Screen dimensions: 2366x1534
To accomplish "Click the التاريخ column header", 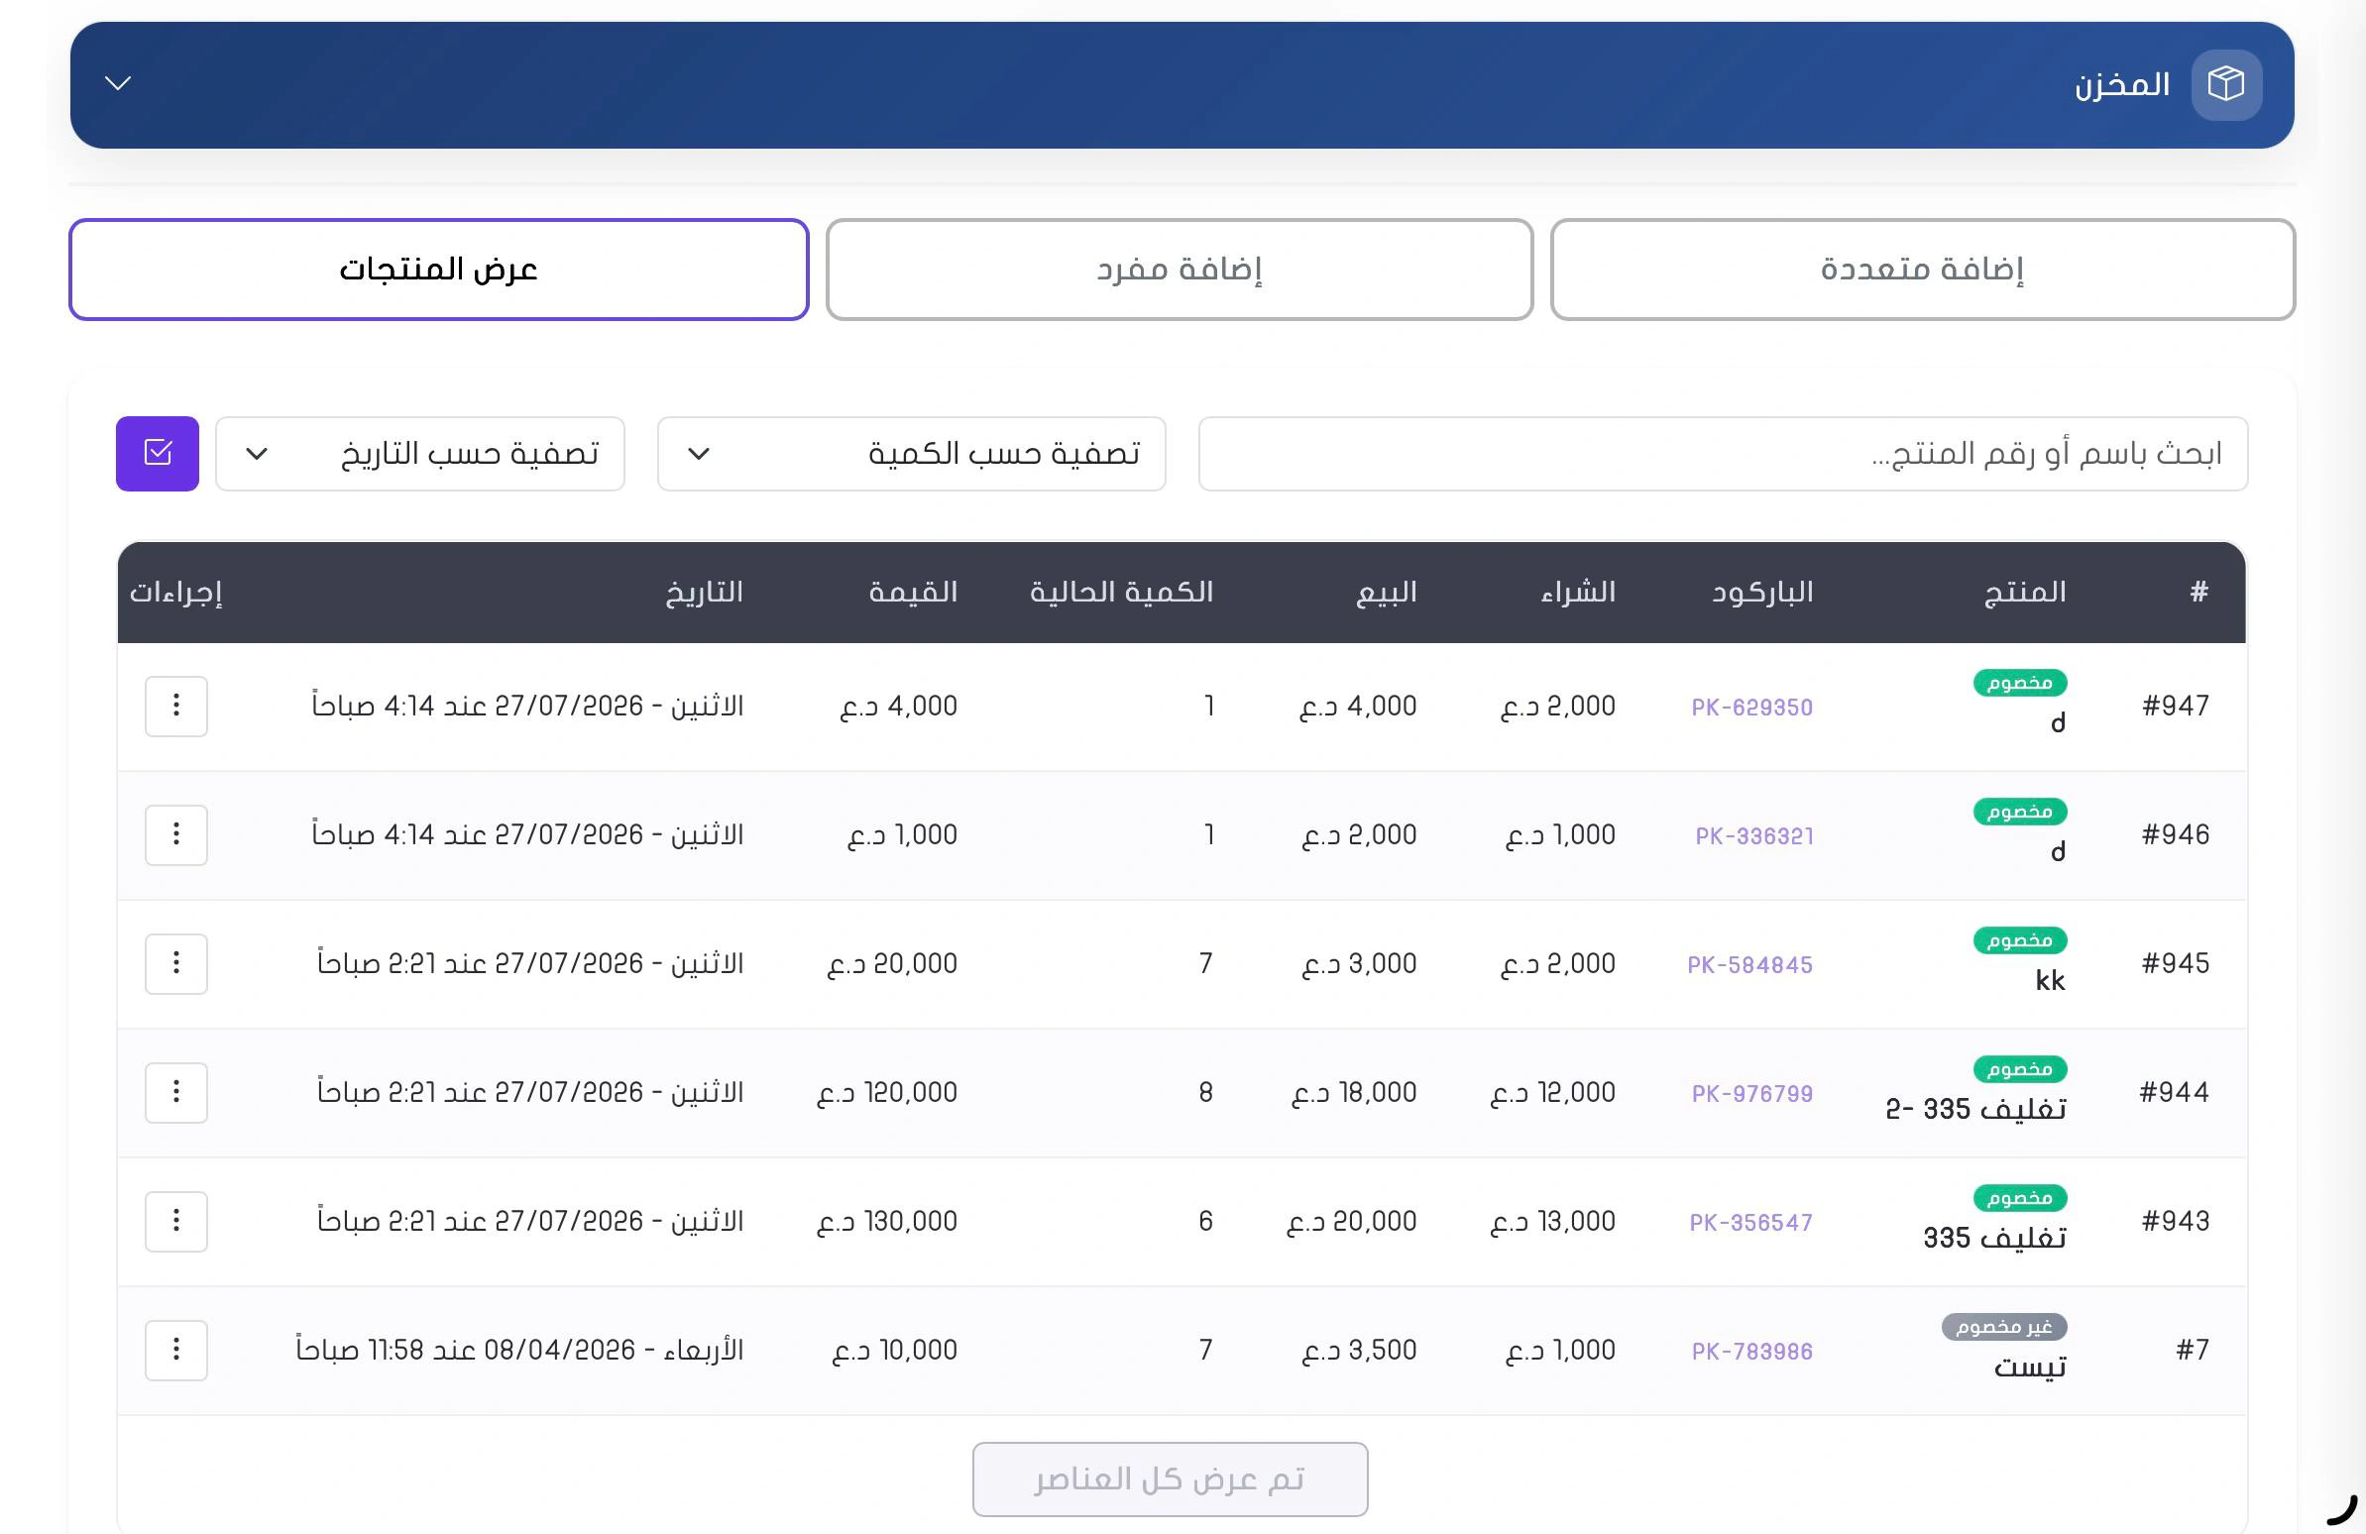I will (704, 593).
